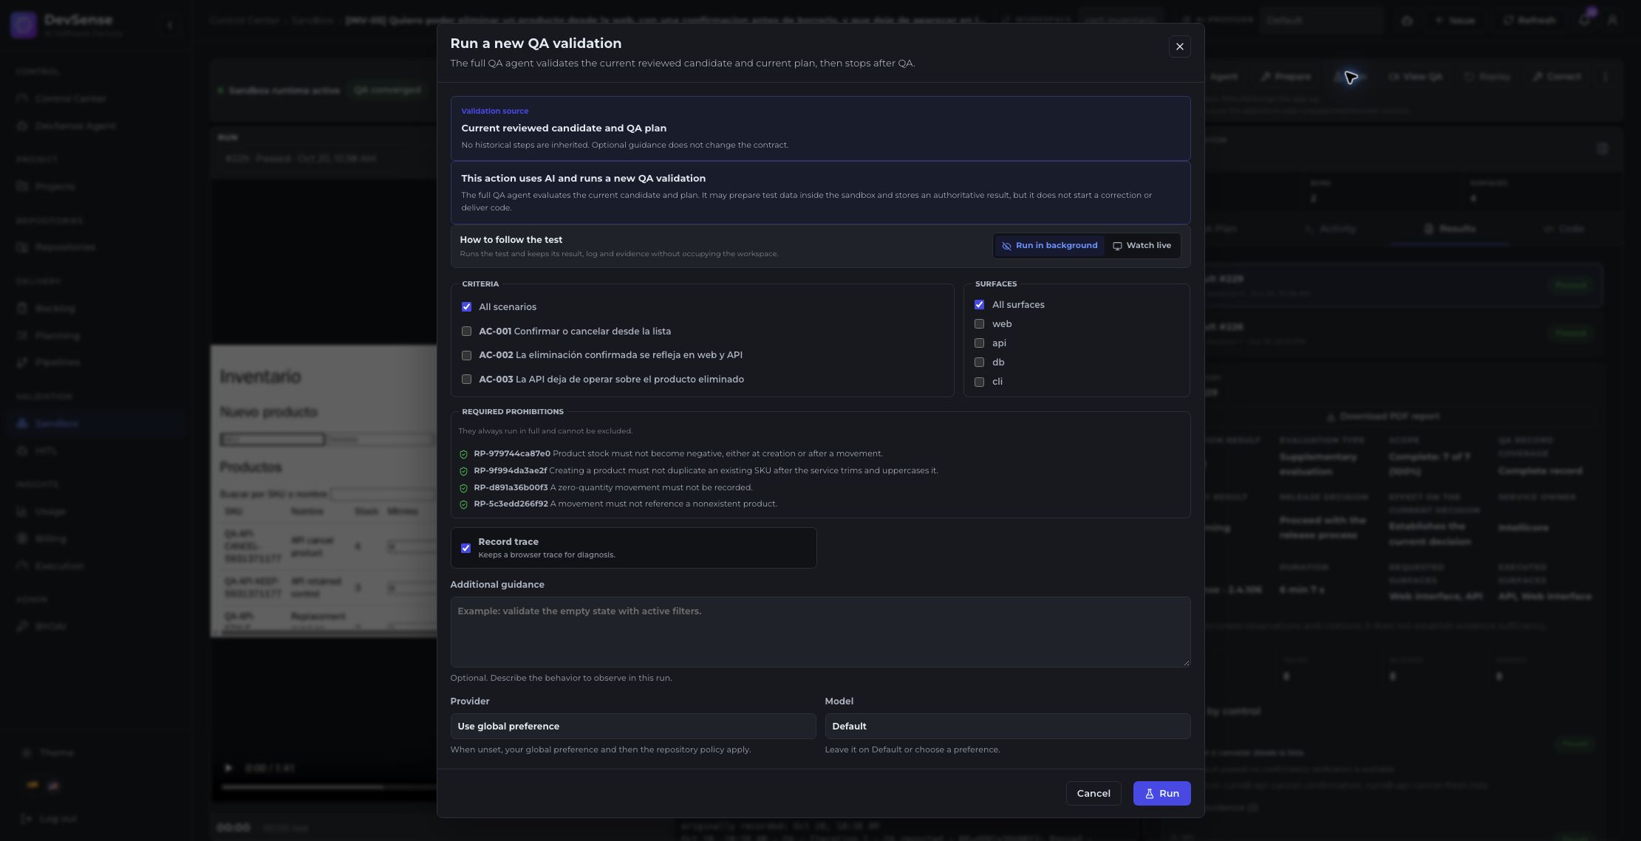Run the new QA validation
Screen dimensions: 1641x841
1161,794
